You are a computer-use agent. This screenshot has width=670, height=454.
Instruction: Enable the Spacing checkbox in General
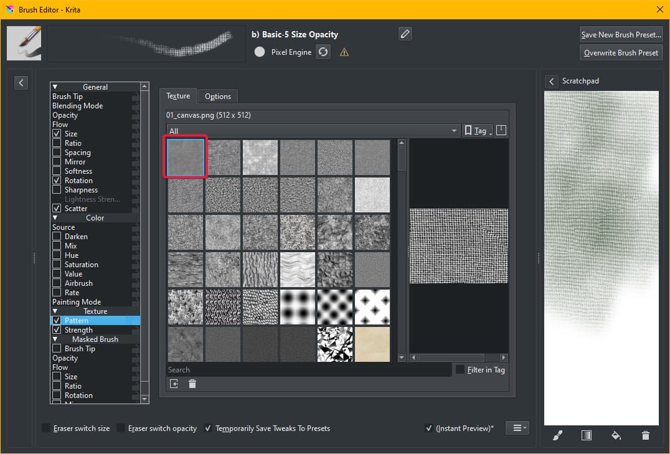tap(57, 153)
